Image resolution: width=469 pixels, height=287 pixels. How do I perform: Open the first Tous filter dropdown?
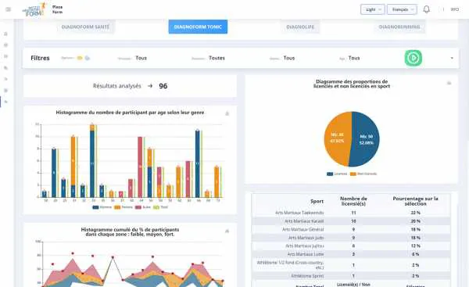141,58
